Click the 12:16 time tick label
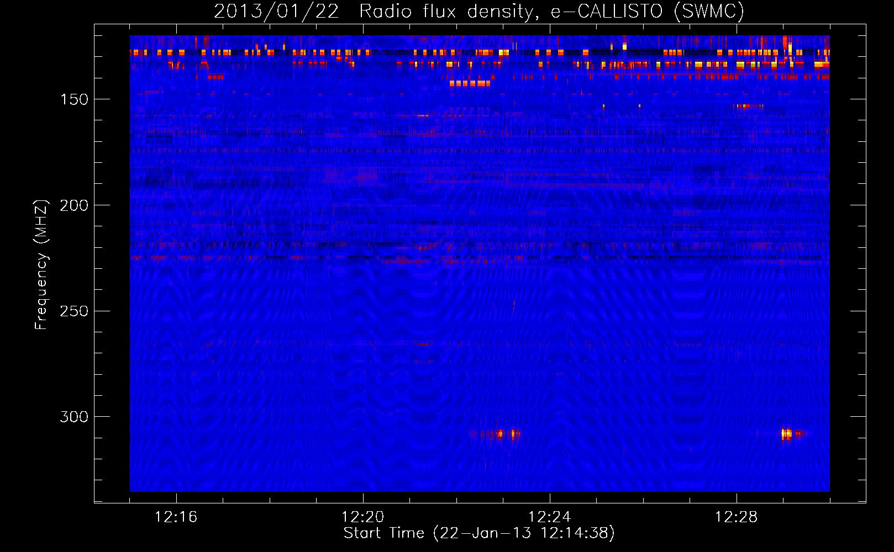This screenshot has height=552, width=894. (176, 517)
